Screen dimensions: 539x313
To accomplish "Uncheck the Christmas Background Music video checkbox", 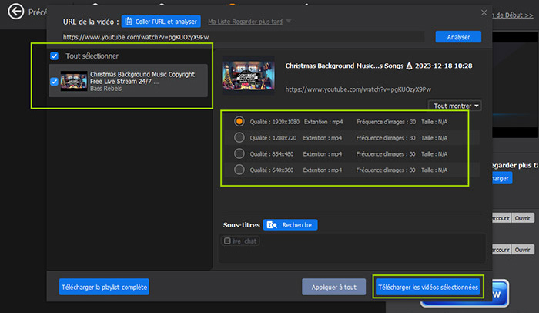I will coord(54,82).
